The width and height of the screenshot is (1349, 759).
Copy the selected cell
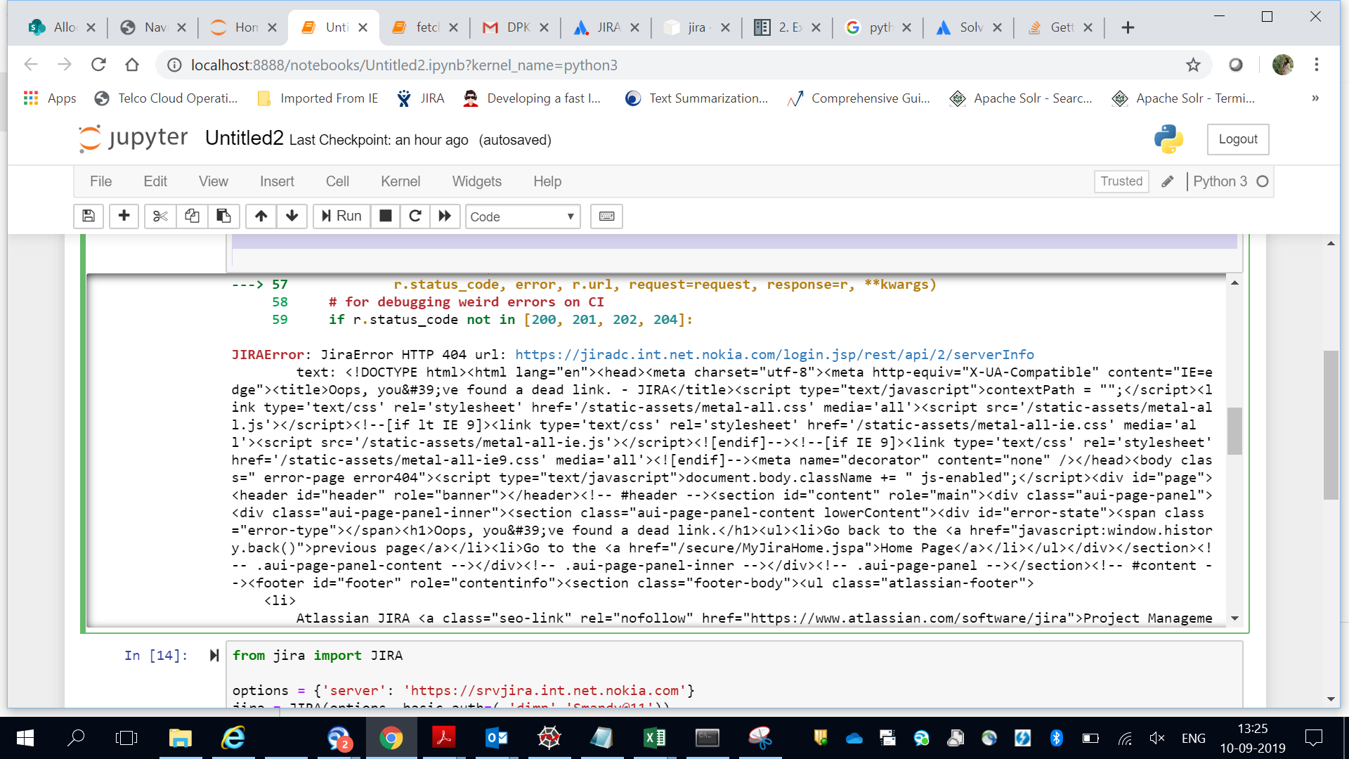tap(192, 216)
